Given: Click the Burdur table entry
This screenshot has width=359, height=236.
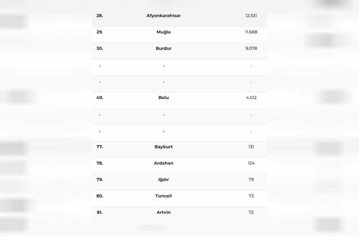Looking at the screenshot, I should pyautogui.click(x=164, y=48).
